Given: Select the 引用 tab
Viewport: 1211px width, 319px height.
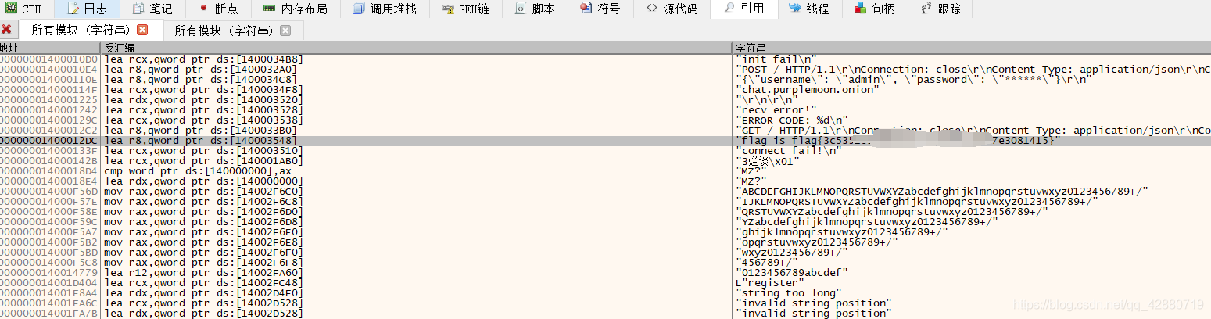Looking at the screenshot, I should (x=744, y=9).
